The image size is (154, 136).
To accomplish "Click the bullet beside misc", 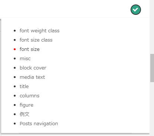I will tap(15, 59).
